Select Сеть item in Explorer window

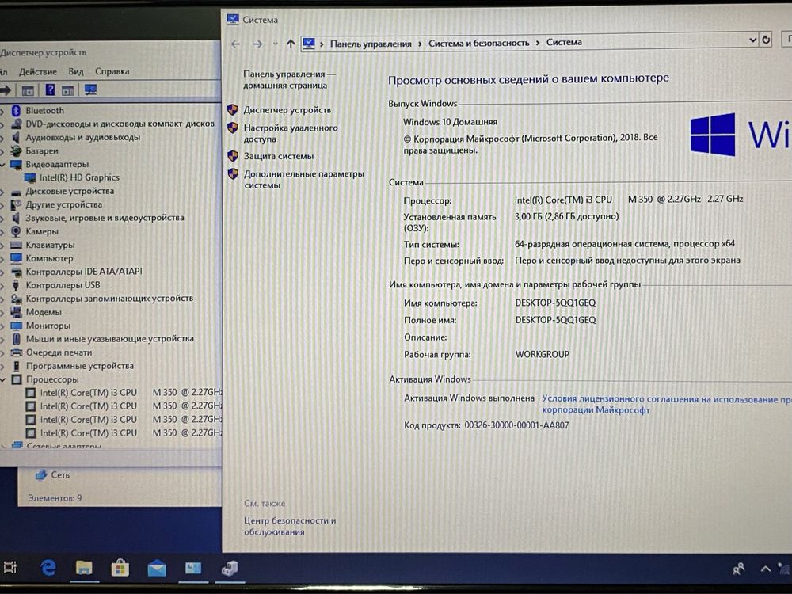[x=53, y=474]
